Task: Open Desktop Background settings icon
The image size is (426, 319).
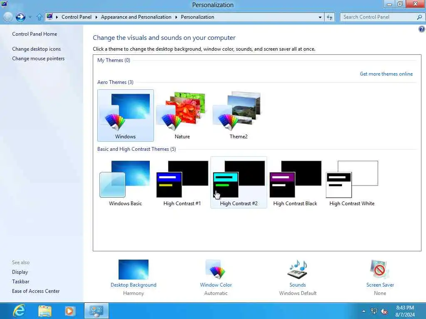Action: tap(134, 269)
